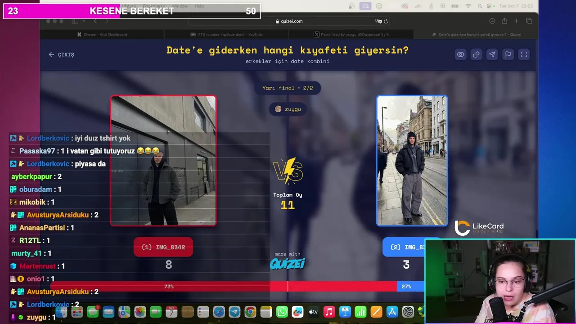Click the Toplam Oy count 11
The height and width of the screenshot is (324, 576).
click(x=288, y=205)
